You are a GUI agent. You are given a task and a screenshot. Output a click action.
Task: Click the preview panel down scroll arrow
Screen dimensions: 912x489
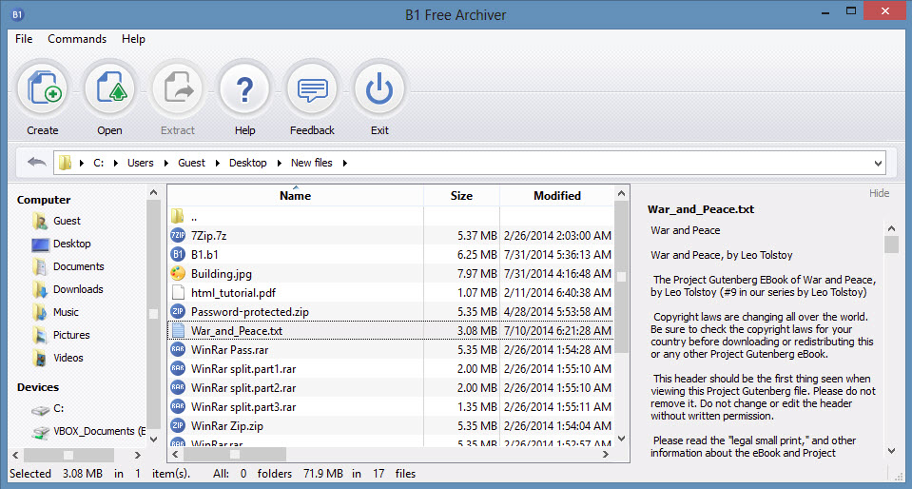pos(892,450)
